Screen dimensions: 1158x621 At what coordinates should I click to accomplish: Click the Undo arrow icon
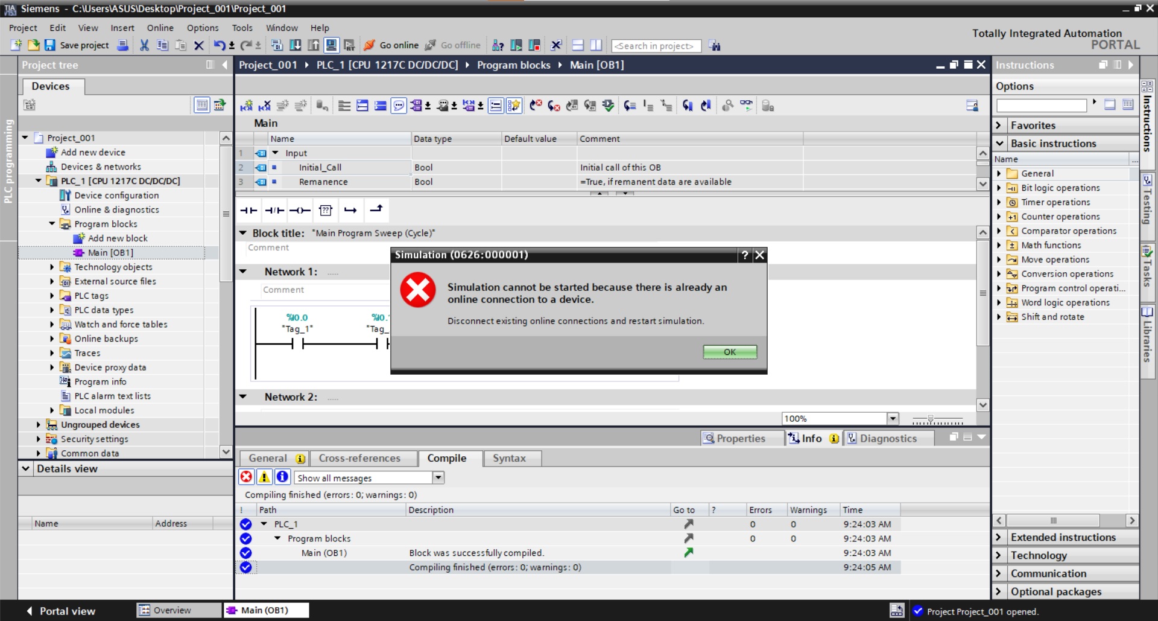[219, 45]
